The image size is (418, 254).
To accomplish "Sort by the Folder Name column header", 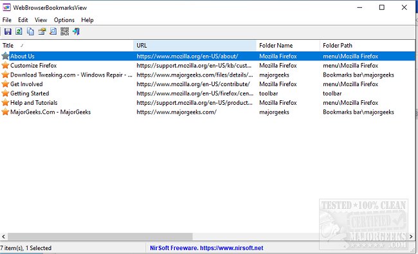I will 288,46.
